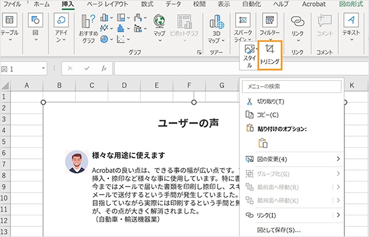Click リンク(I) context menu entry
This screenshot has height=237, width=369.
pyautogui.click(x=292, y=215)
